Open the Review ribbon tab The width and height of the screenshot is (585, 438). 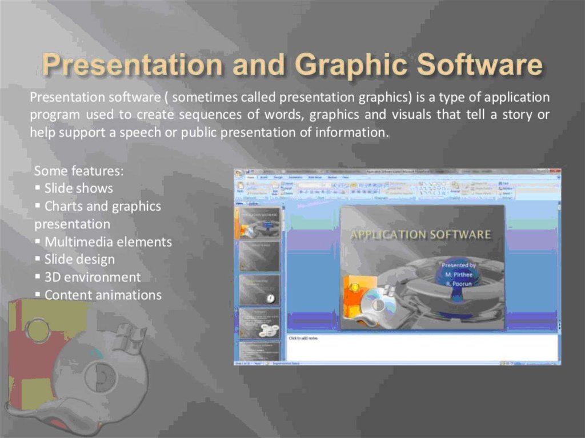[x=332, y=178]
